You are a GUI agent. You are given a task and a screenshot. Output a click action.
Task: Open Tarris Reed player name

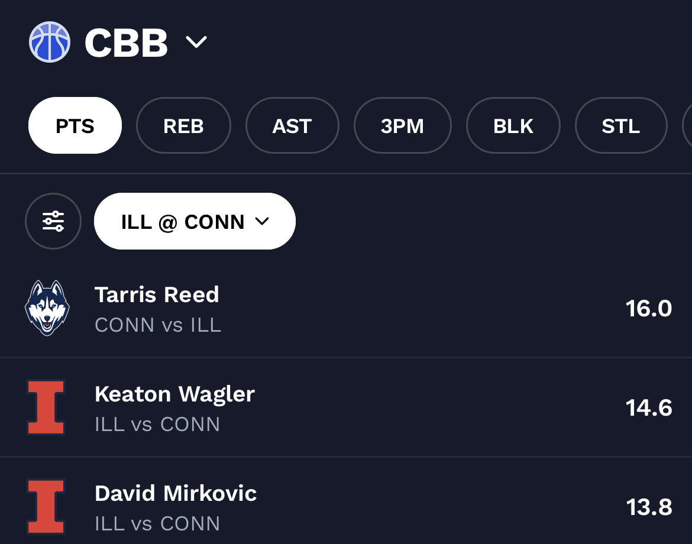(157, 294)
